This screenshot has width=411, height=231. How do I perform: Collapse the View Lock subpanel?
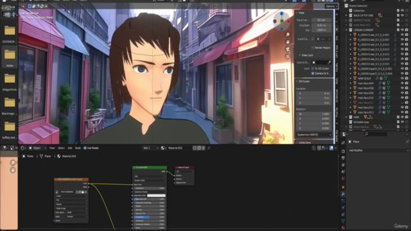coord(300,55)
